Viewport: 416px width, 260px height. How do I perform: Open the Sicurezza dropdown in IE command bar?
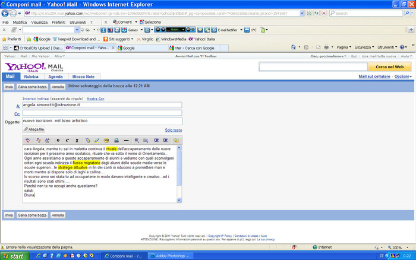pyautogui.click(x=364, y=47)
